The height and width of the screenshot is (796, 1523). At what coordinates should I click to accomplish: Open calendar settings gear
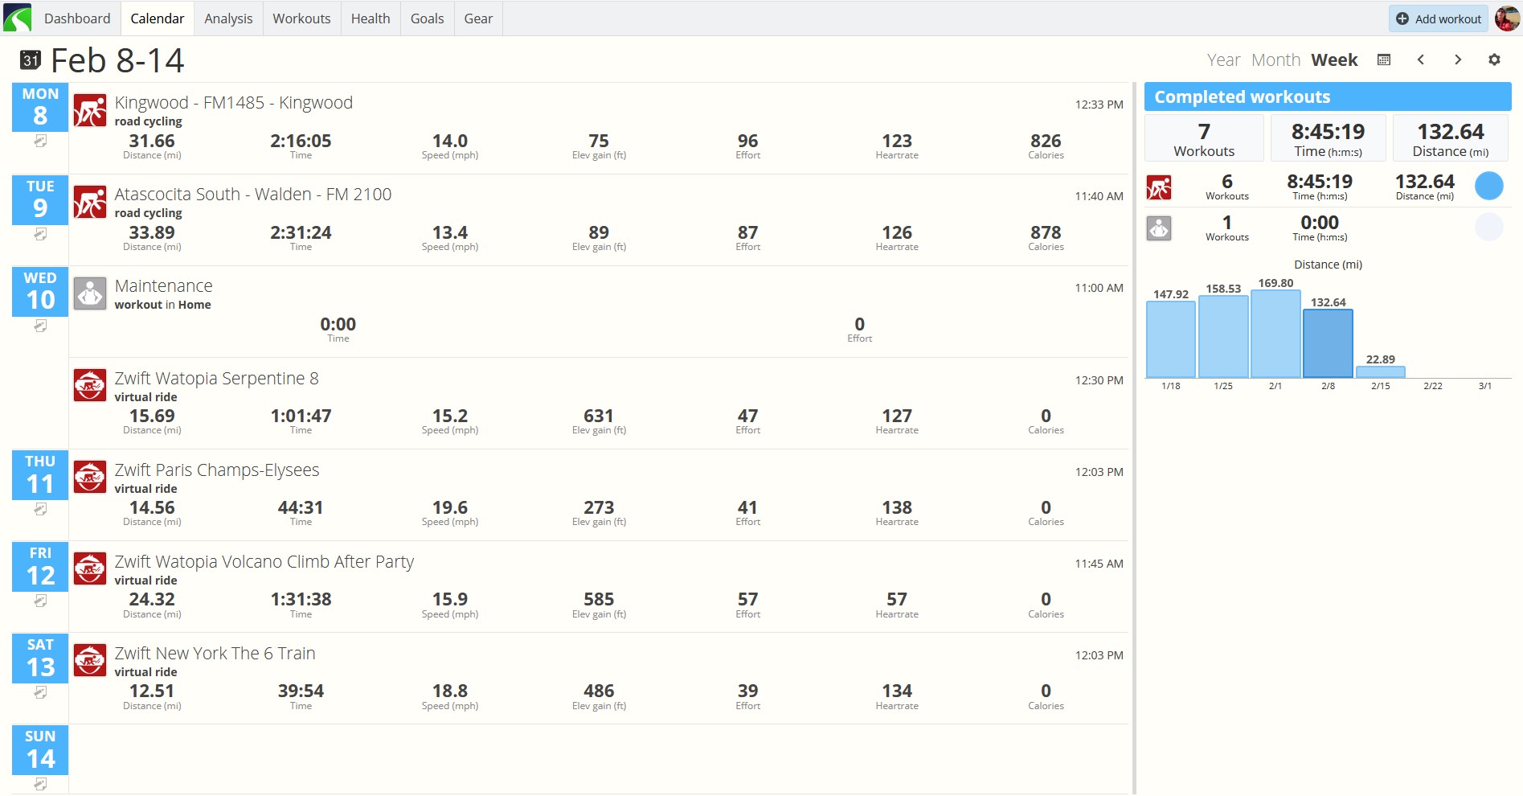[x=1494, y=59]
